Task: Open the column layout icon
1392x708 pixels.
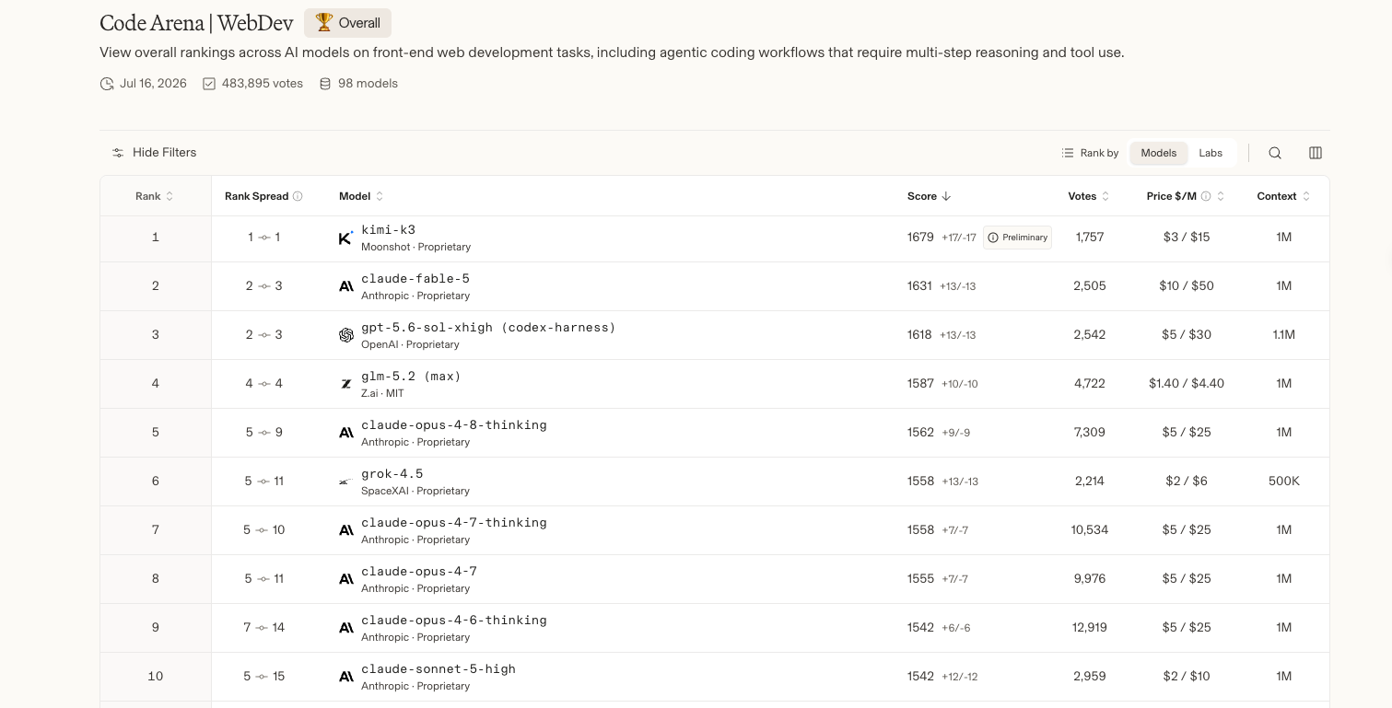Action: (1316, 153)
